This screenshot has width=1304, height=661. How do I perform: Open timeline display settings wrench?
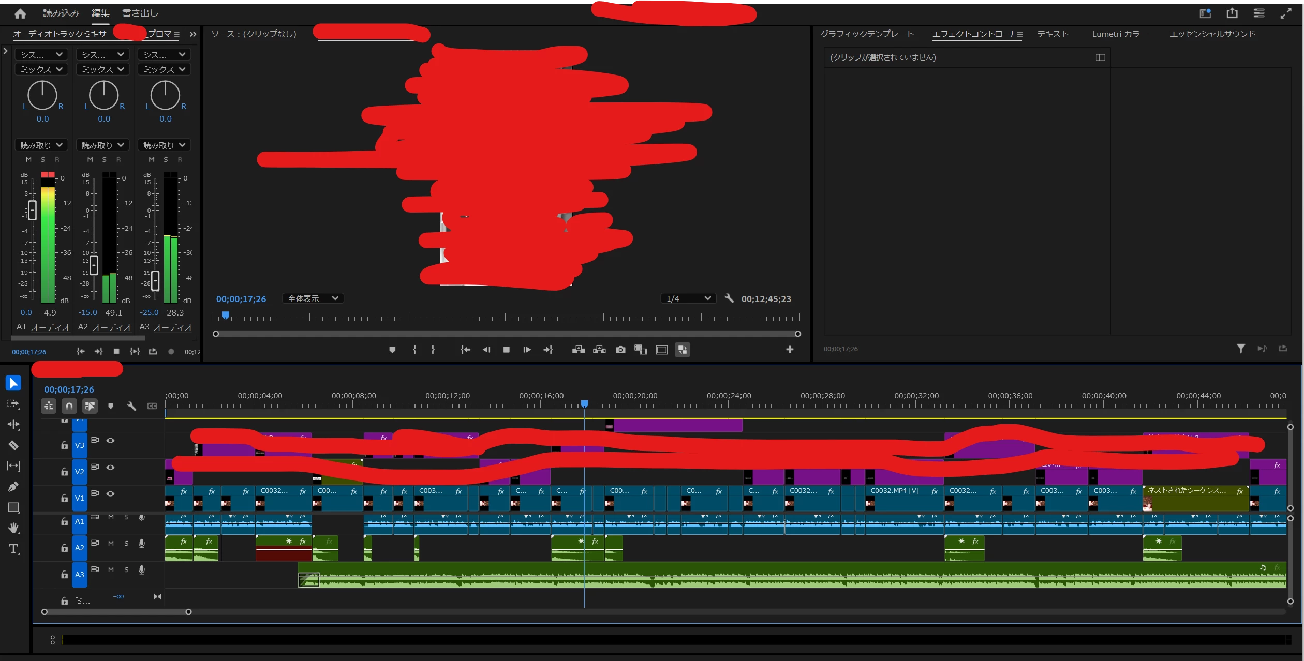coord(131,407)
